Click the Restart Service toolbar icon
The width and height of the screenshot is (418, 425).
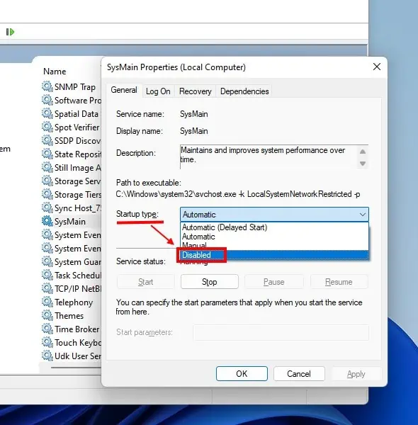(10, 32)
